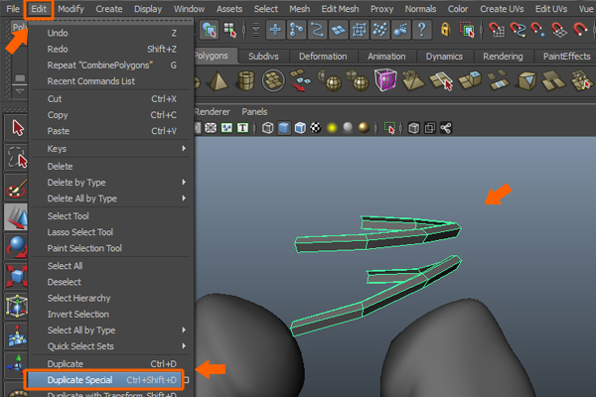The width and height of the screenshot is (596, 397).
Task: Click select by component type icon
Action: (x=230, y=30)
